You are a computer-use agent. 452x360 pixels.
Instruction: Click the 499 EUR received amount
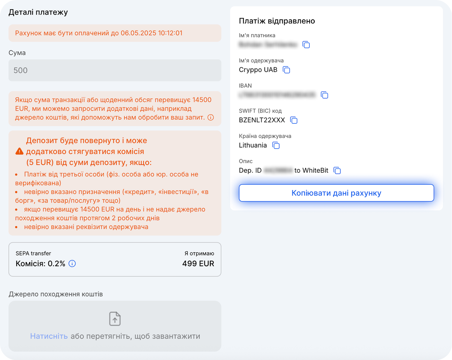[198, 264]
